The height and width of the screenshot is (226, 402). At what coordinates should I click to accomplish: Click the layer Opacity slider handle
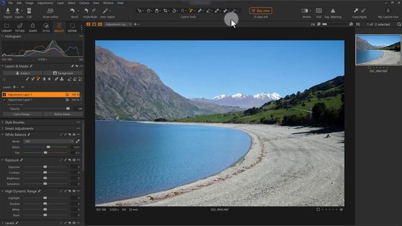68,109
